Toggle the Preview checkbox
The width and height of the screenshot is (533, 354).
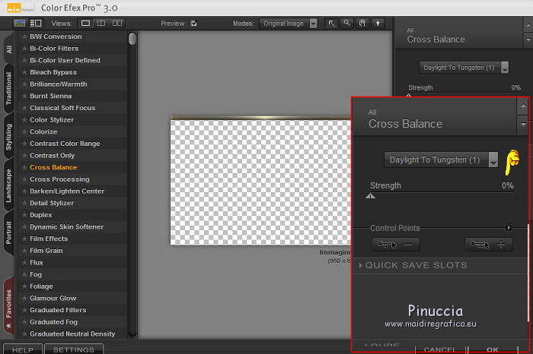point(193,23)
